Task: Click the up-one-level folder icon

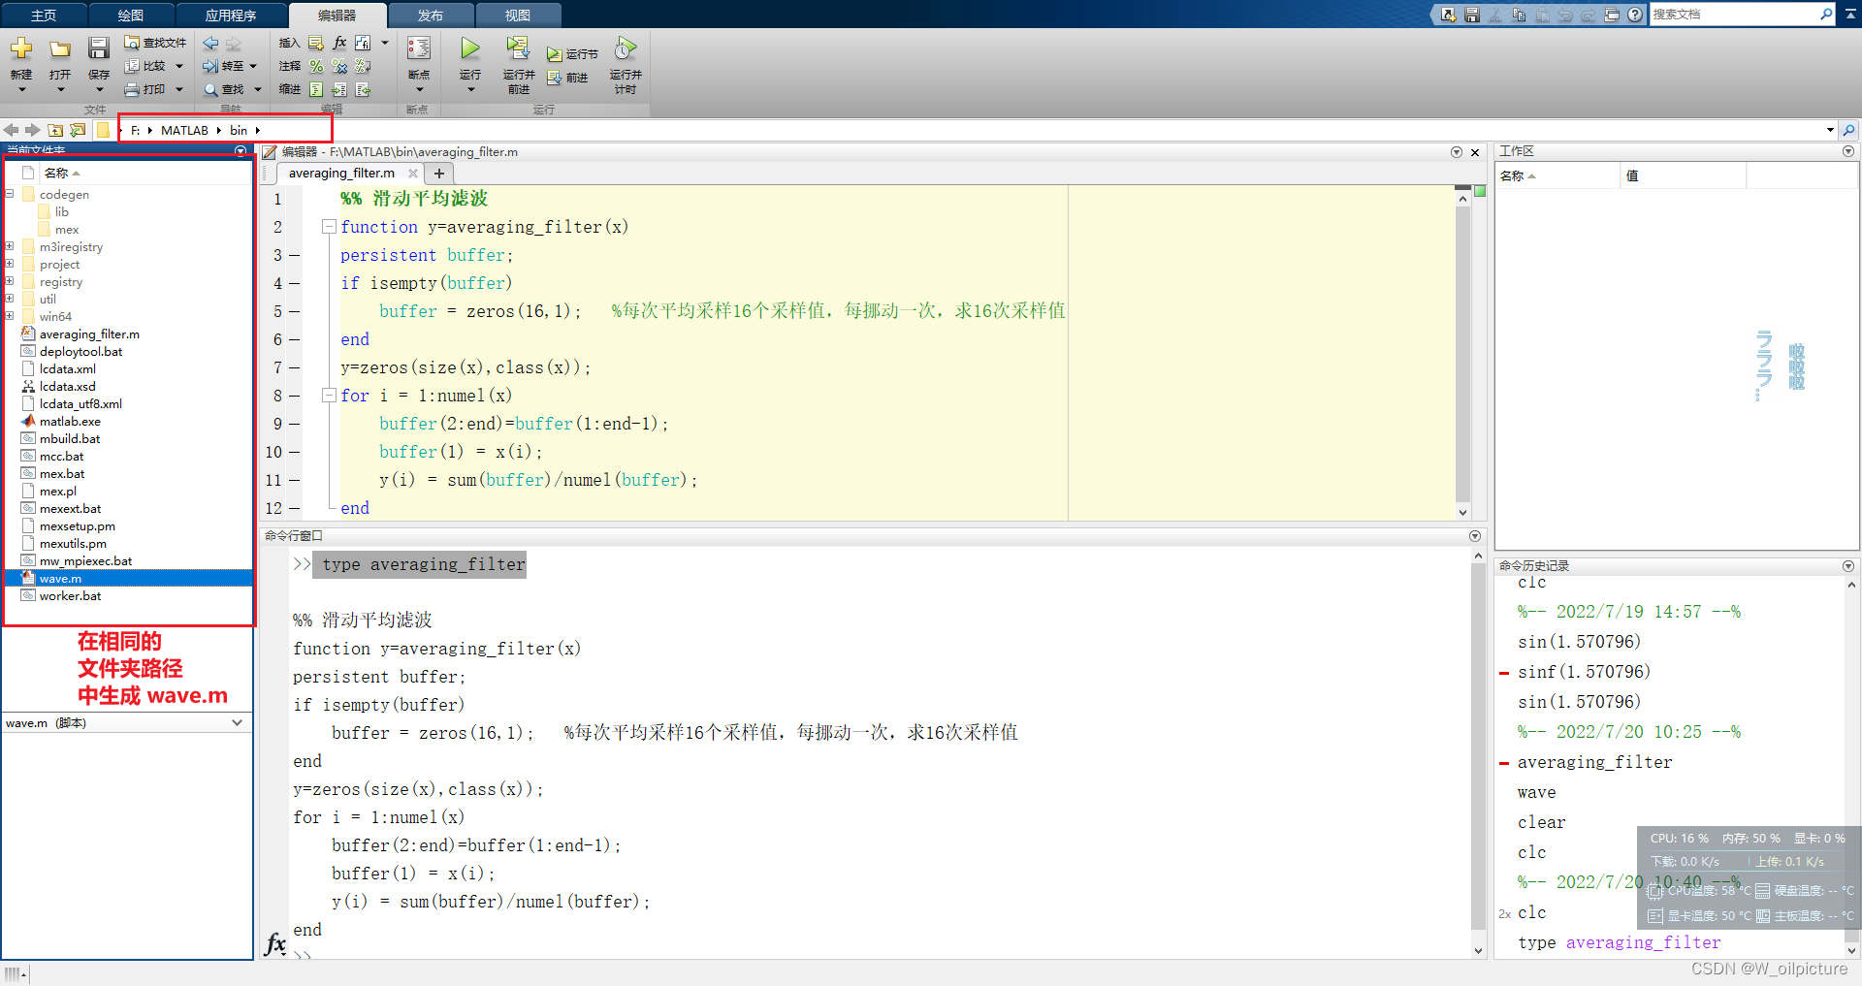Action: pos(55,130)
